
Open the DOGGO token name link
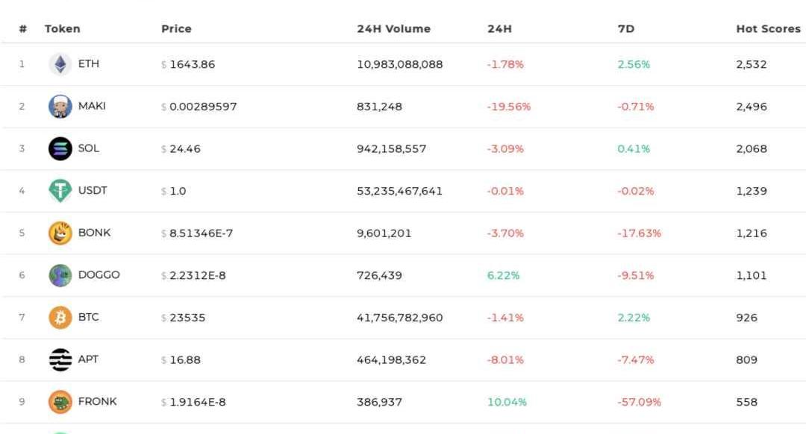click(99, 275)
